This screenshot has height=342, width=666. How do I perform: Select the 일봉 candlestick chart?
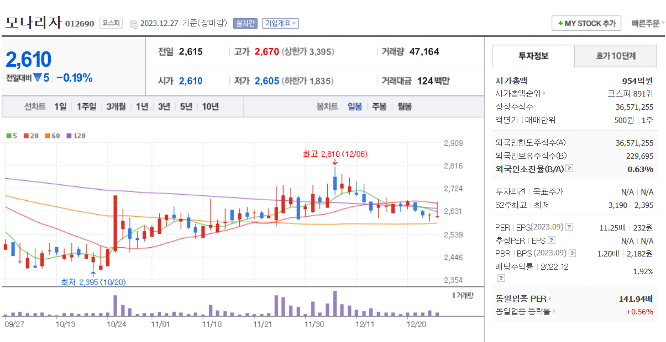click(355, 107)
